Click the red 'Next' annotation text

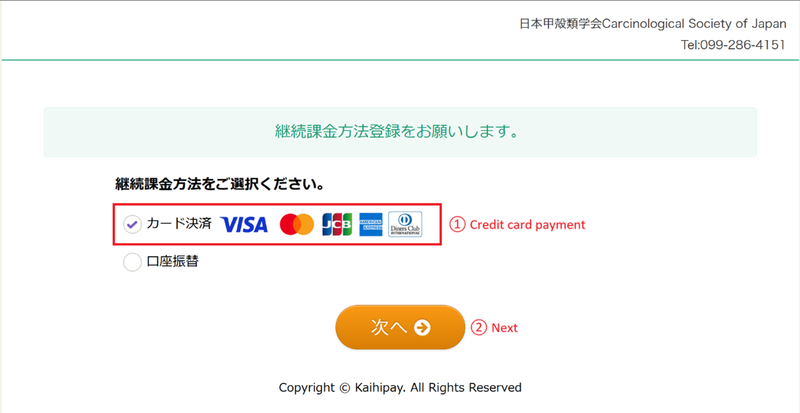coord(504,328)
